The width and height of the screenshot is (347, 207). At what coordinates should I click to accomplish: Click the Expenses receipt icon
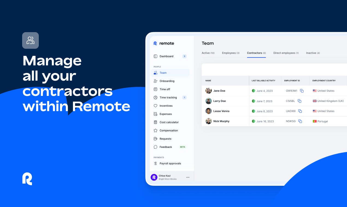point(155,114)
